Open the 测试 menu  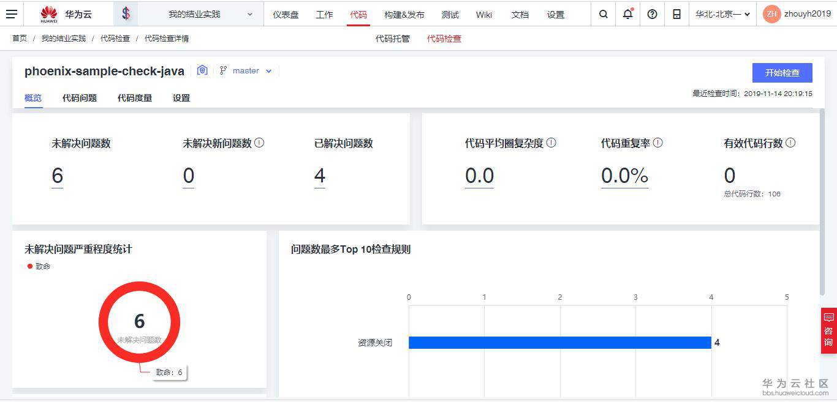(450, 15)
